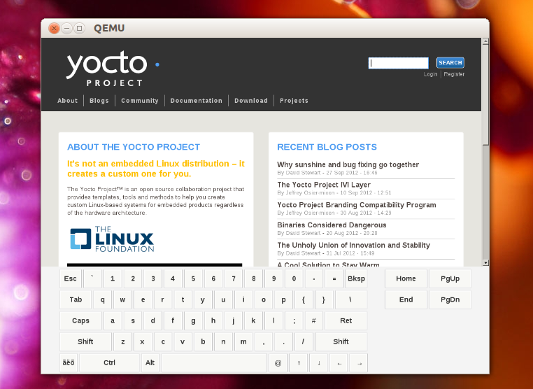533x389 pixels.
Task: Open the Documentation menu item
Action: pyautogui.click(x=196, y=101)
